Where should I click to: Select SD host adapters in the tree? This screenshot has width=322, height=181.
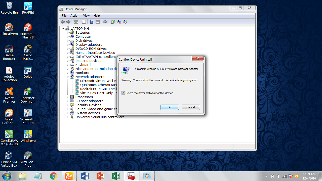[89, 101]
